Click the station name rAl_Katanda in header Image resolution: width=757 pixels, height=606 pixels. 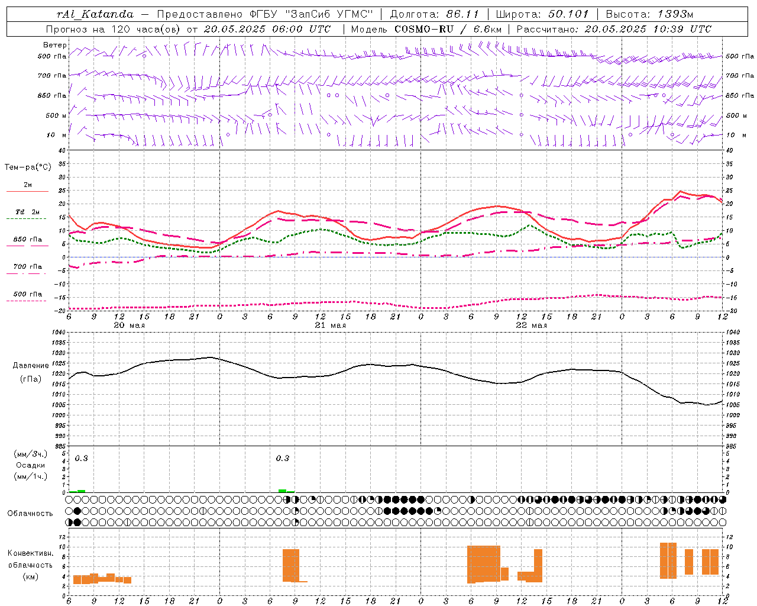click(x=95, y=14)
